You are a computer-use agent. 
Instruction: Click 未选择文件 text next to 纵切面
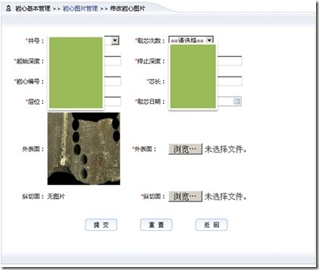coord(226,196)
